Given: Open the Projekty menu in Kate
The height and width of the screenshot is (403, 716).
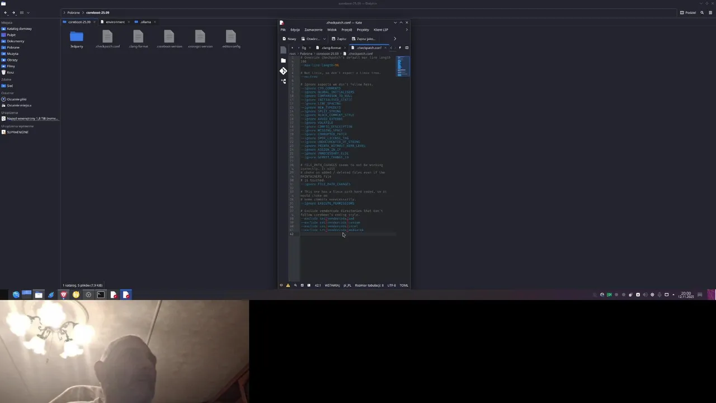Looking at the screenshot, I should (x=363, y=30).
